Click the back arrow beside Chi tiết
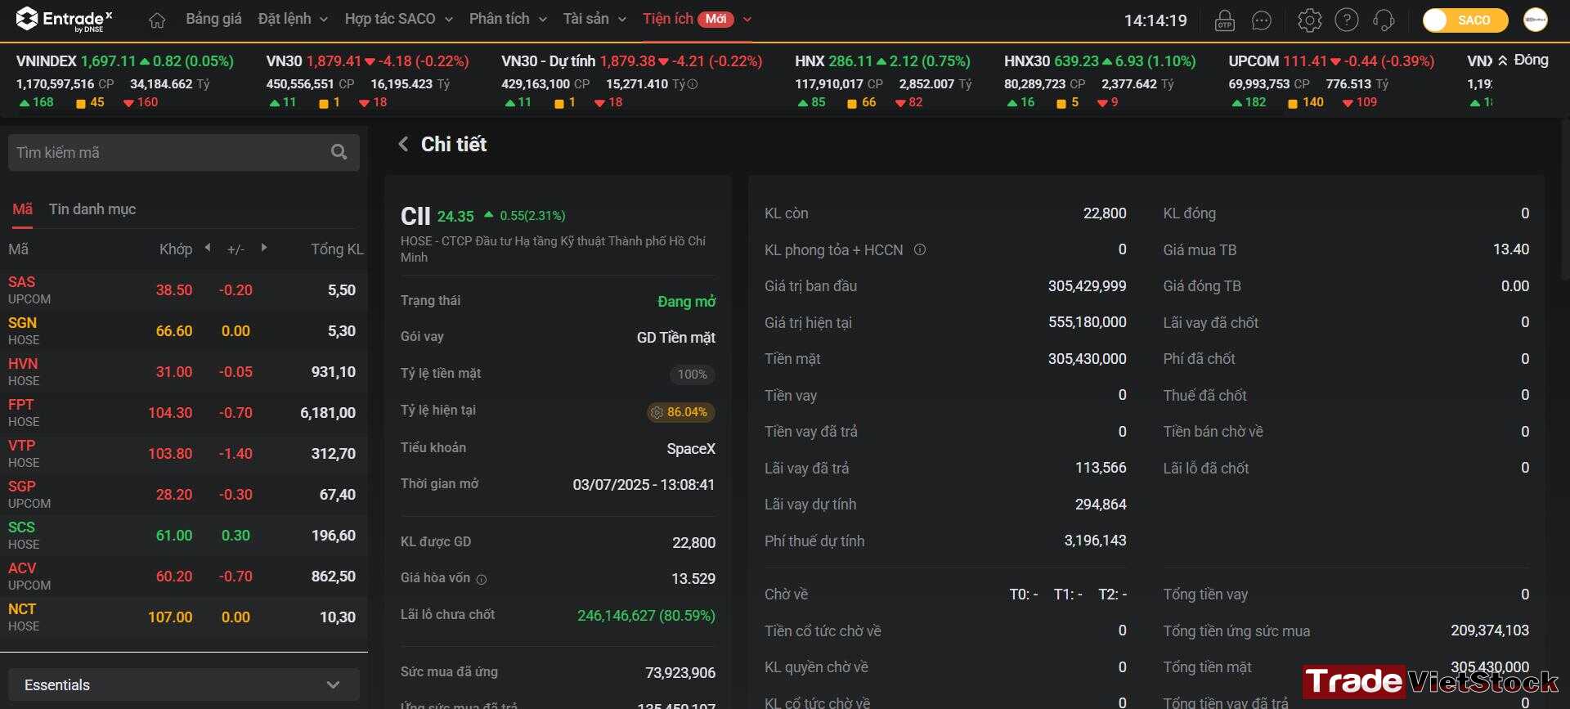The image size is (1570, 709). coord(403,144)
